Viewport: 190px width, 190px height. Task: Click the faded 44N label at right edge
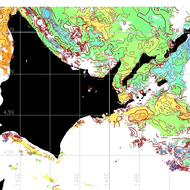click(x=181, y=71)
